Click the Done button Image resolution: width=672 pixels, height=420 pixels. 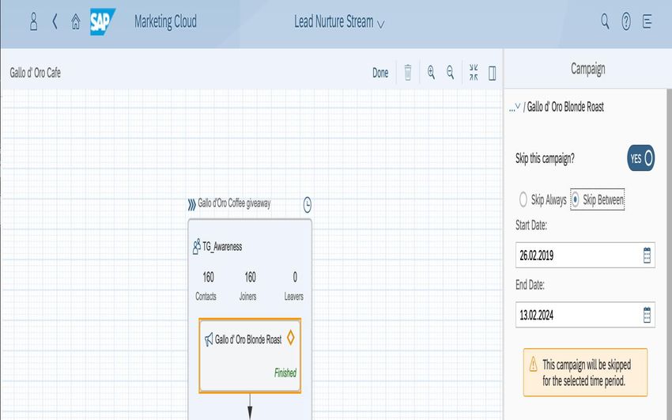pyautogui.click(x=380, y=73)
